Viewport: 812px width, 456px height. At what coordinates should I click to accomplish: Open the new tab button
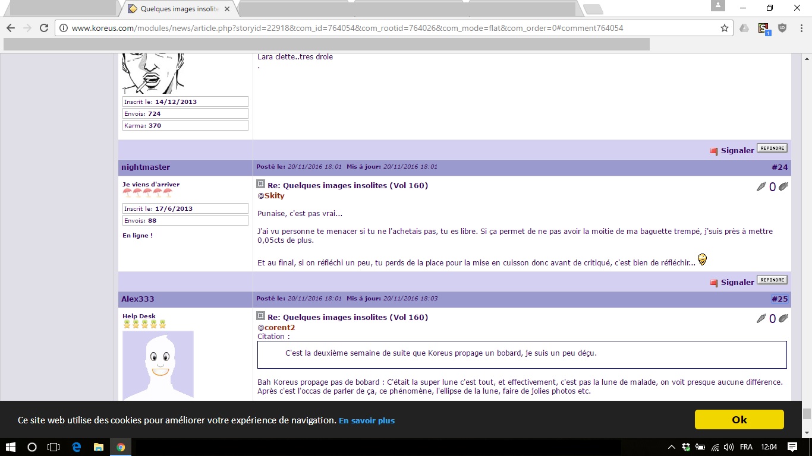(593, 9)
